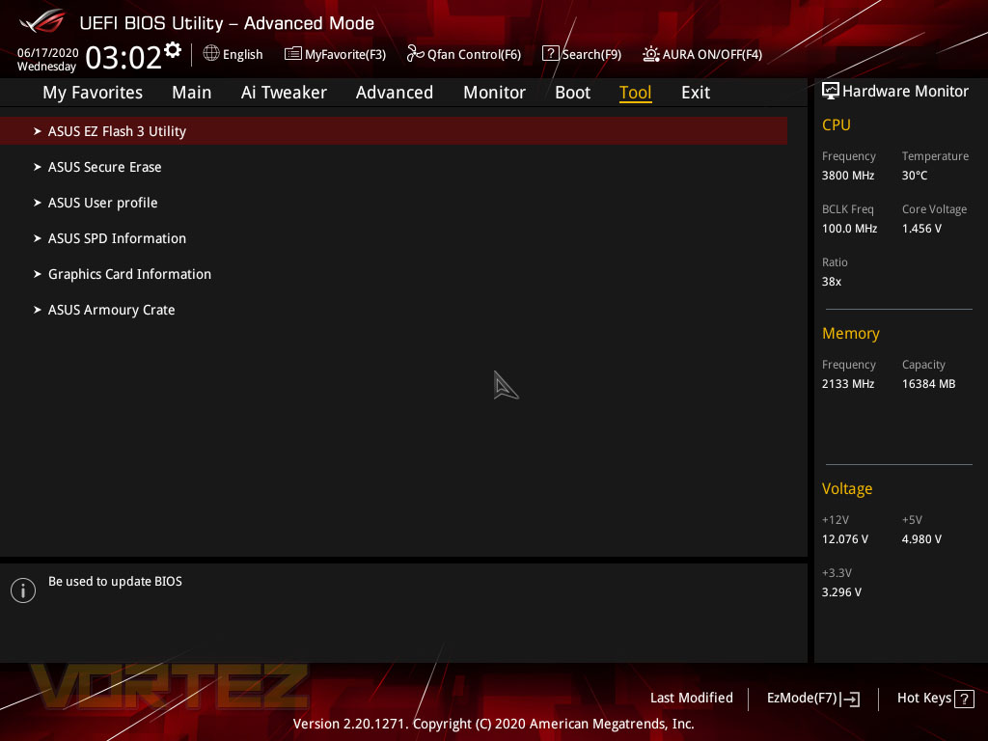Screen dimensions: 988x741
Task: Click +5V value 4.980 V
Action: 921,539
